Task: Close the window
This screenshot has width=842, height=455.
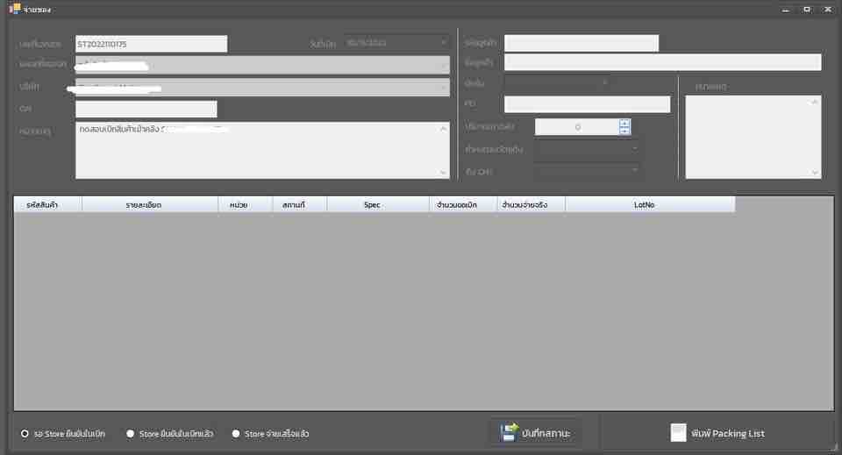Action: pos(827,10)
